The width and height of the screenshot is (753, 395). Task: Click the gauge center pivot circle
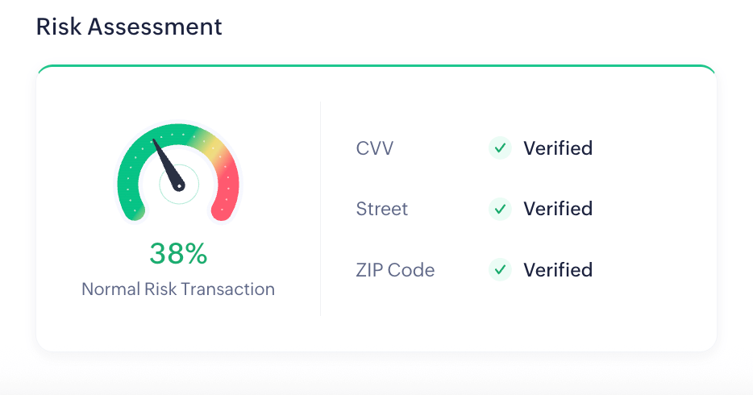(x=179, y=185)
